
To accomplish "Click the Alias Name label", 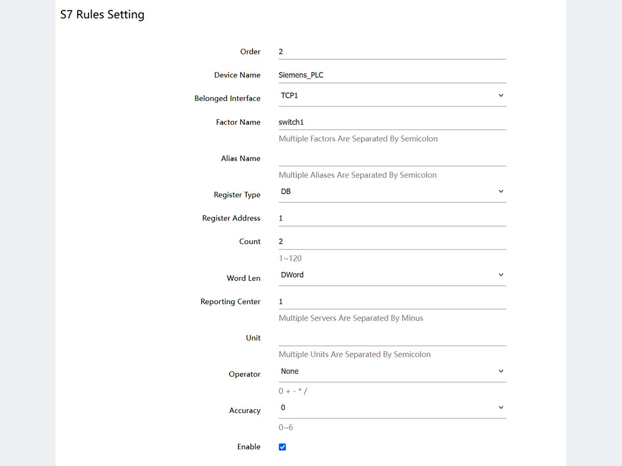I will (241, 158).
